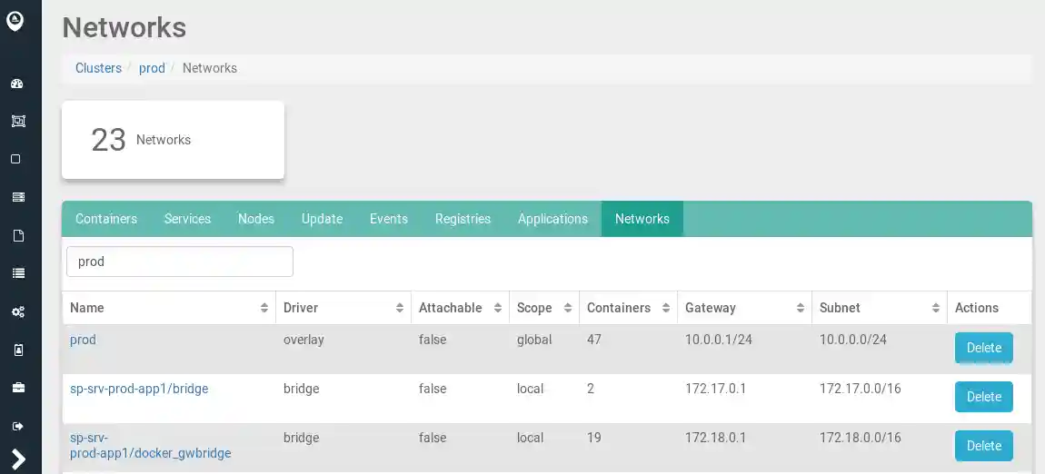
Task: Open the dashboard gauge icon in sidebar
Action: tap(17, 84)
